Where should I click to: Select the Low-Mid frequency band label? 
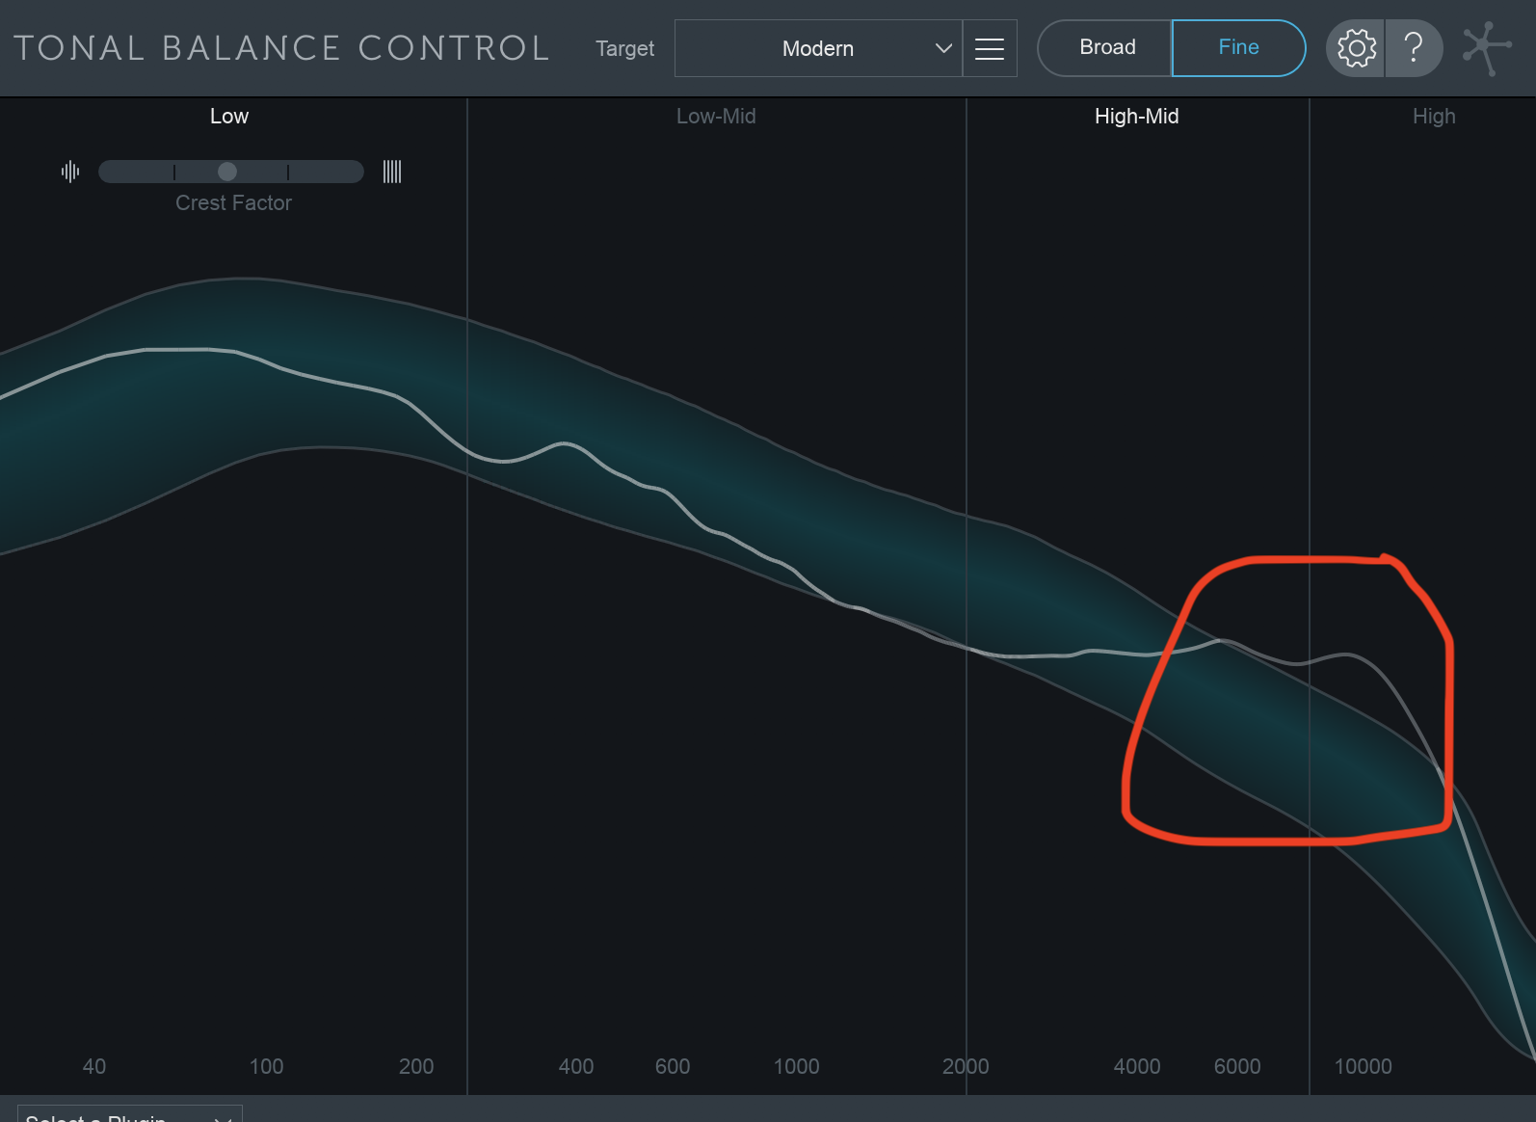point(716,117)
